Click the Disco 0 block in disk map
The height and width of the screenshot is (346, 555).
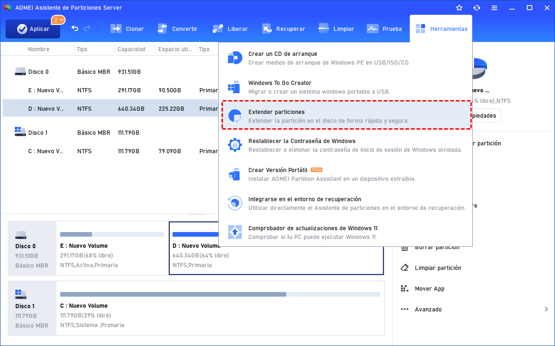[x=32, y=248]
